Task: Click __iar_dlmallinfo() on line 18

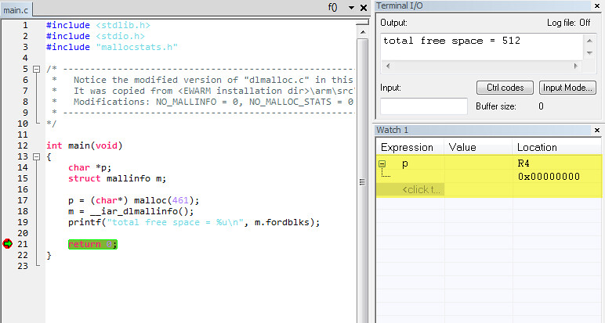Action: (x=142, y=211)
